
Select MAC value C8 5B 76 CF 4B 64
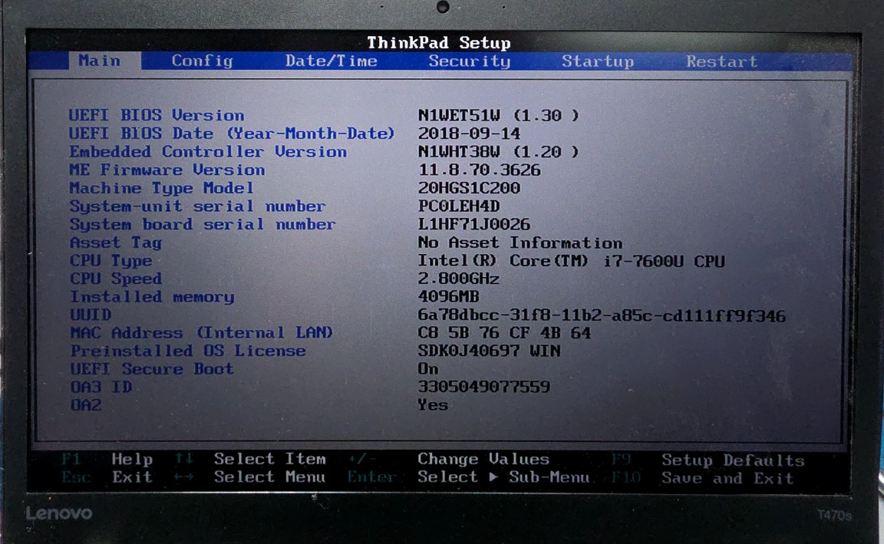(x=505, y=333)
